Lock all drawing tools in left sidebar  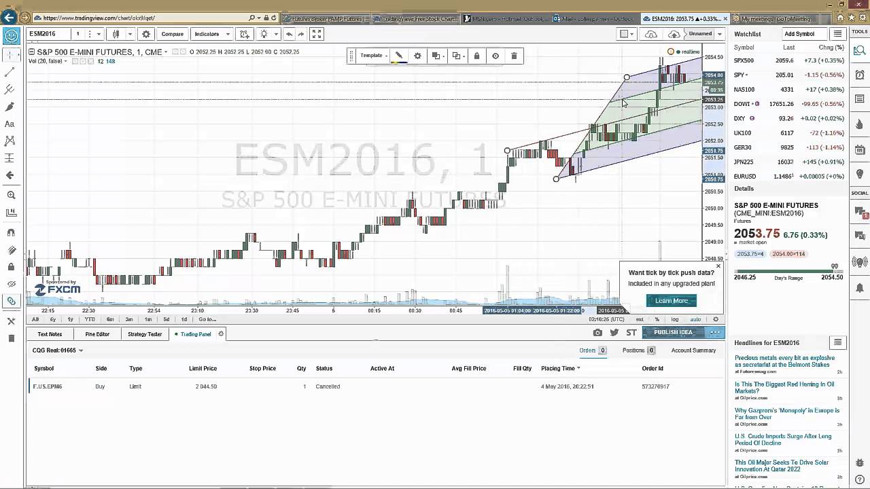click(x=10, y=267)
